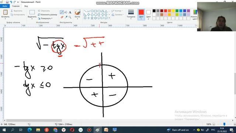Pick the purple color swatch
Image resolution: width=236 pixels, height=133 pixels.
[x=188, y=11]
